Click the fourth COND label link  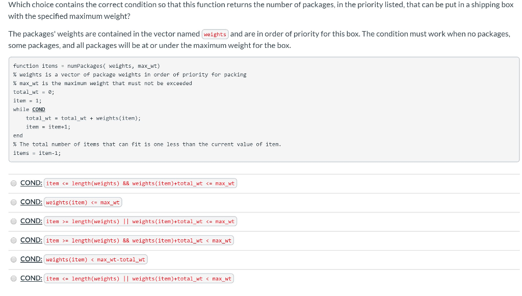(30, 239)
